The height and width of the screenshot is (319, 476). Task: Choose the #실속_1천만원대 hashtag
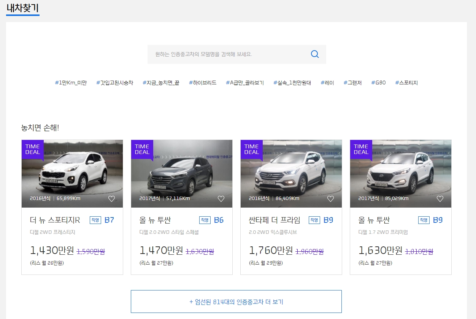(292, 83)
